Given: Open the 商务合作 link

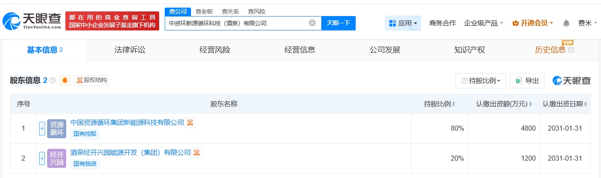Looking at the screenshot, I should [x=443, y=23].
